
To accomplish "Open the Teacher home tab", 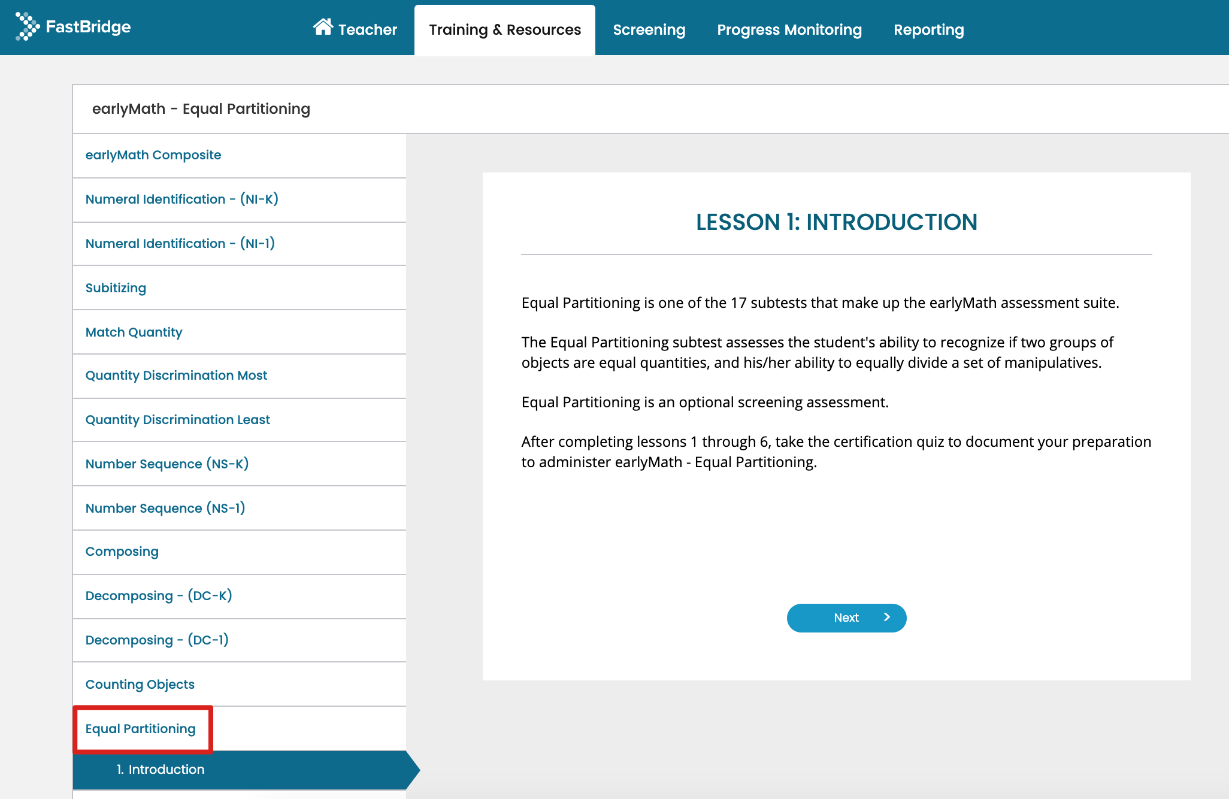I will [355, 29].
